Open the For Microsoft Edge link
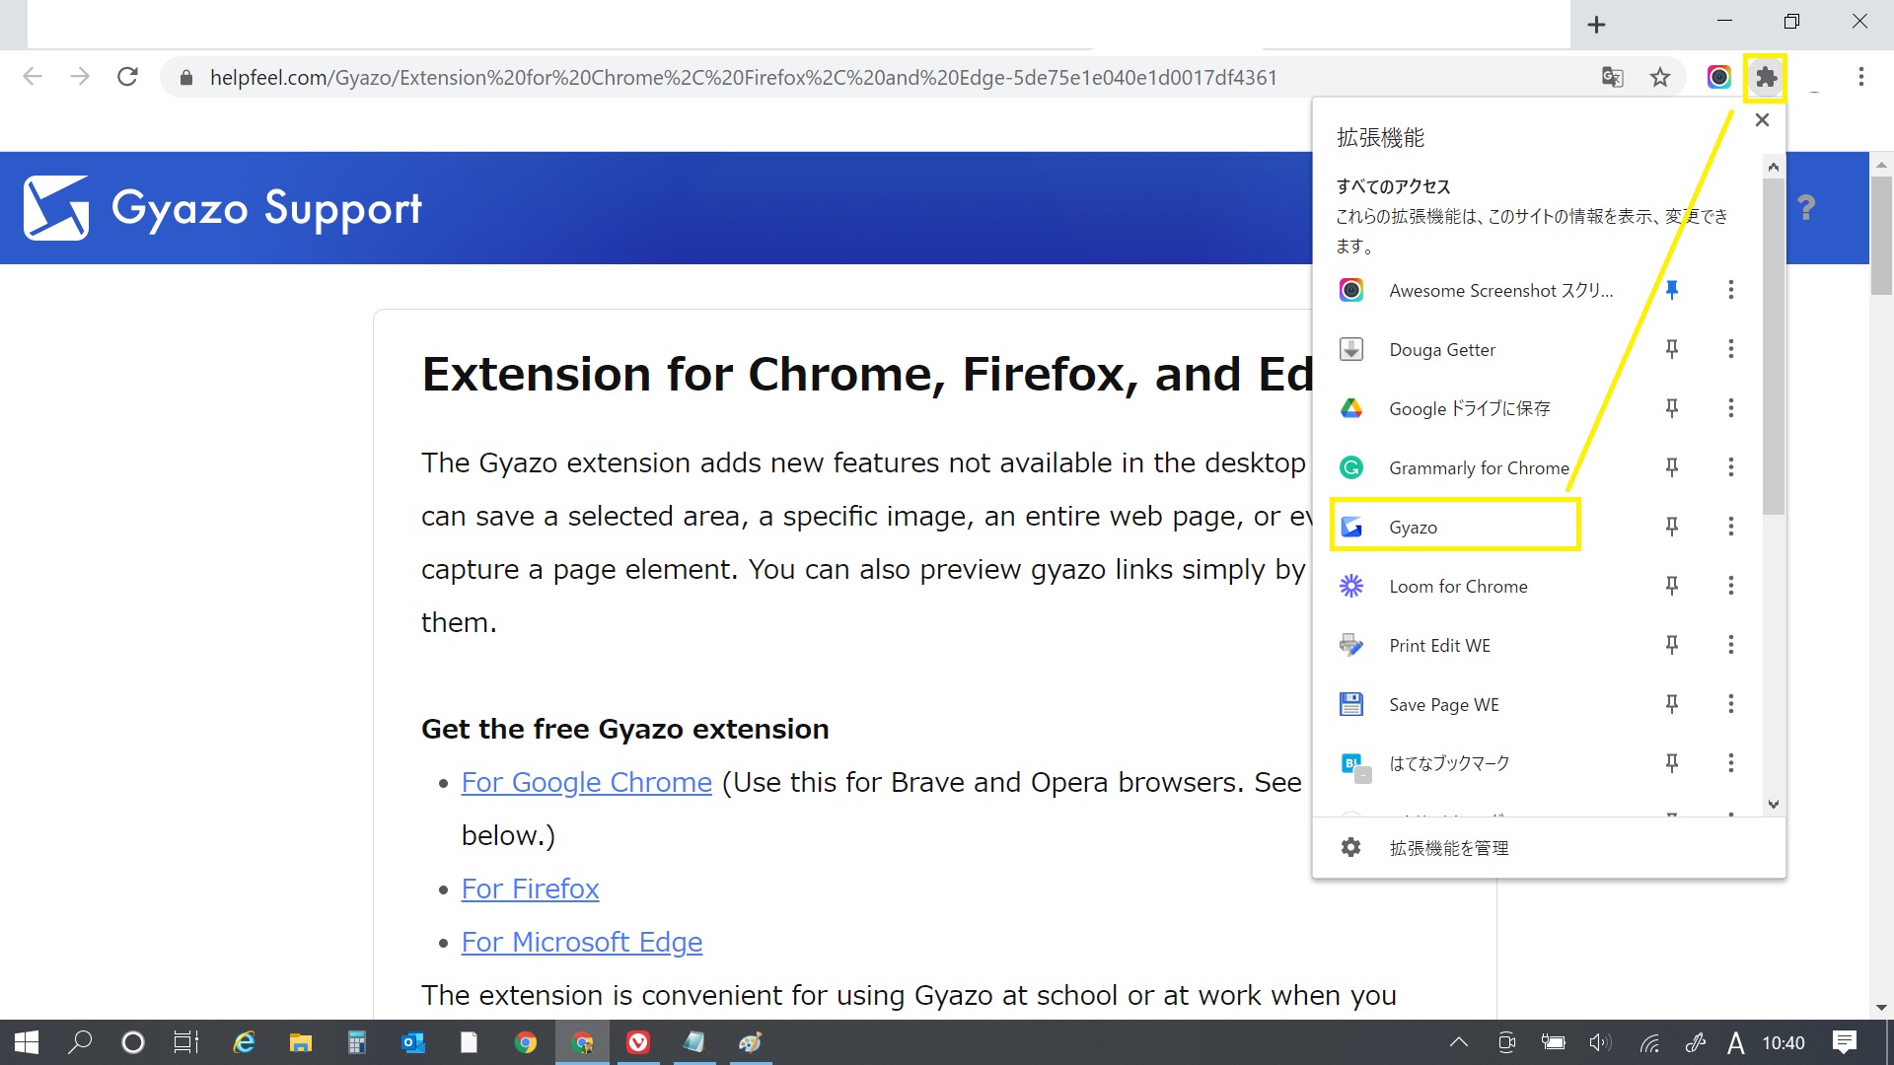1894x1065 pixels. [x=581, y=942]
